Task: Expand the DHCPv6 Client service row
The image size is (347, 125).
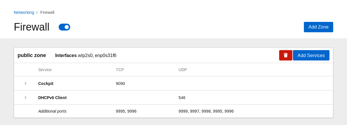Action: (25, 98)
